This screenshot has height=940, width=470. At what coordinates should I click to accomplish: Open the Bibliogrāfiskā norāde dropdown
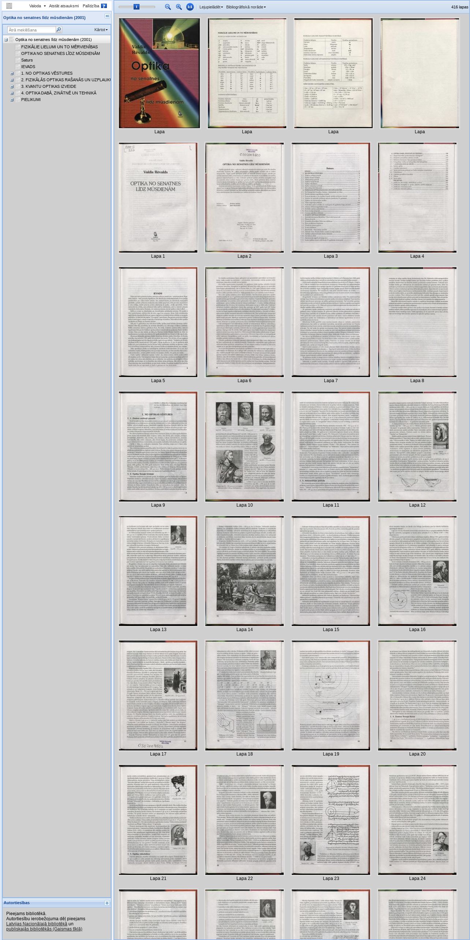click(x=246, y=7)
